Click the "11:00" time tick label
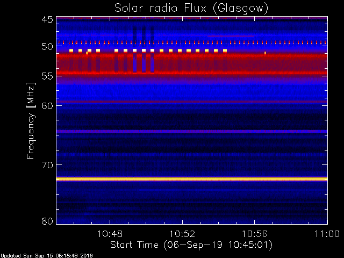Image resolution: width=344 pixels, height=258 pixels. tap(327, 234)
